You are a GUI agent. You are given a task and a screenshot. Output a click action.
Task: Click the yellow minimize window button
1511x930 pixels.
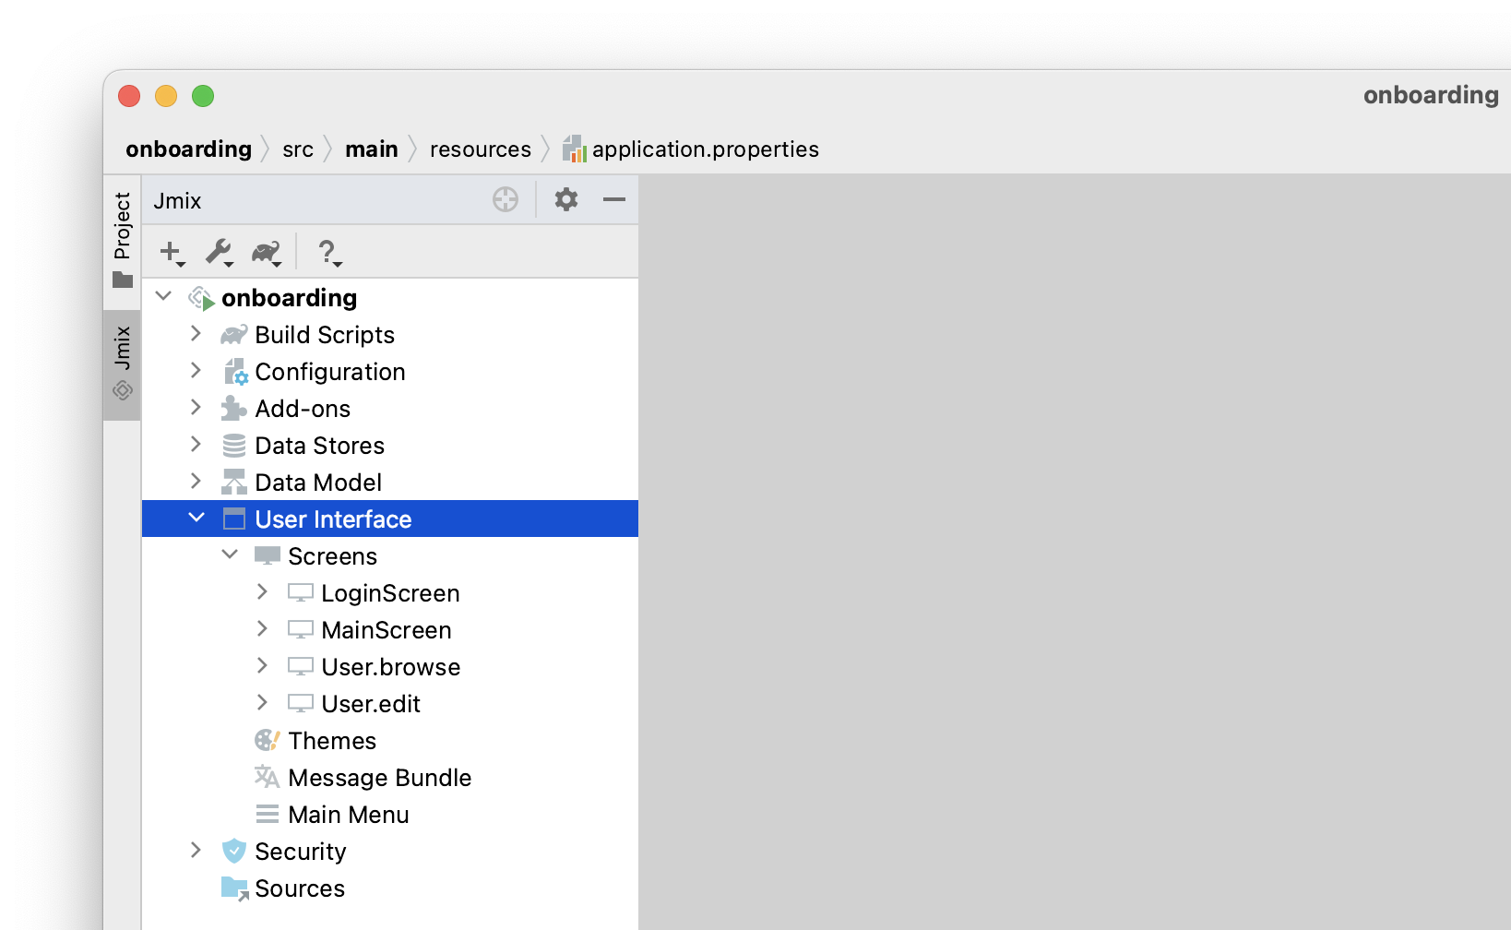[x=166, y=96]
